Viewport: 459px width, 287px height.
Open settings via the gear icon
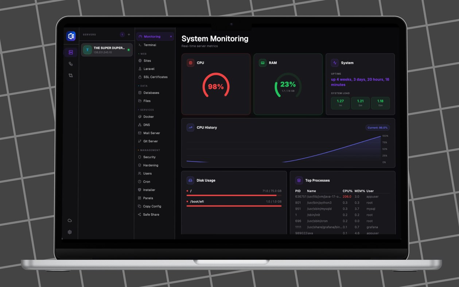point(70,232)
